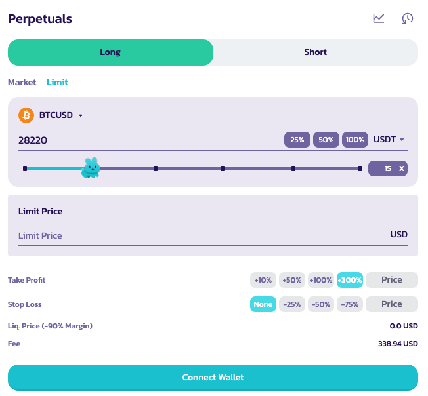Select +300% Take Profit option
Viewport: 428px width, 396px height.
coord(349,280)
